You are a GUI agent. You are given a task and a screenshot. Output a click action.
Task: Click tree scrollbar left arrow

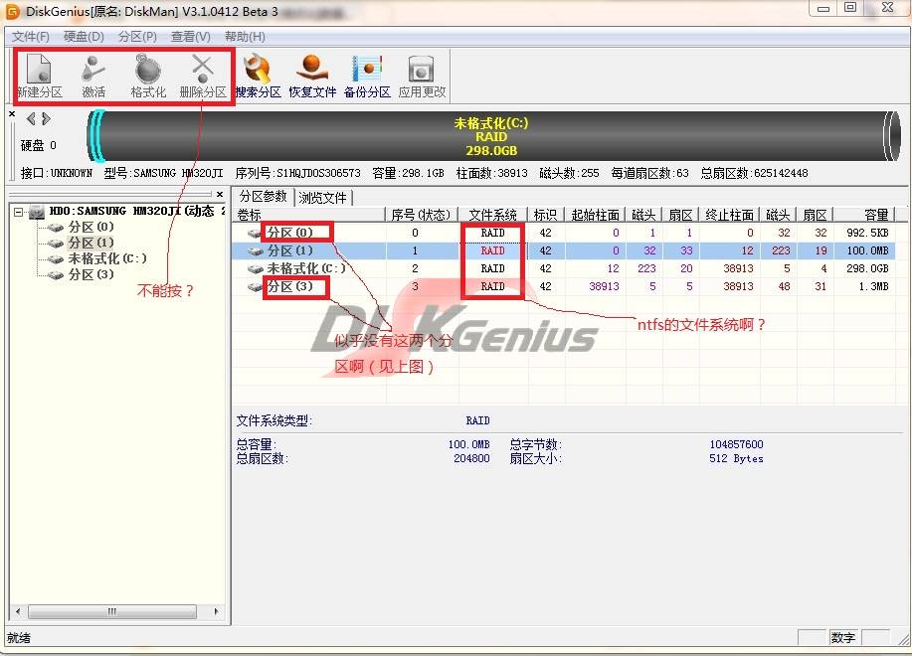[x=18, y=611]
